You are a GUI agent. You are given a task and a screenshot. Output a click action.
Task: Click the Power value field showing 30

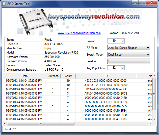(x=114, y=41)
